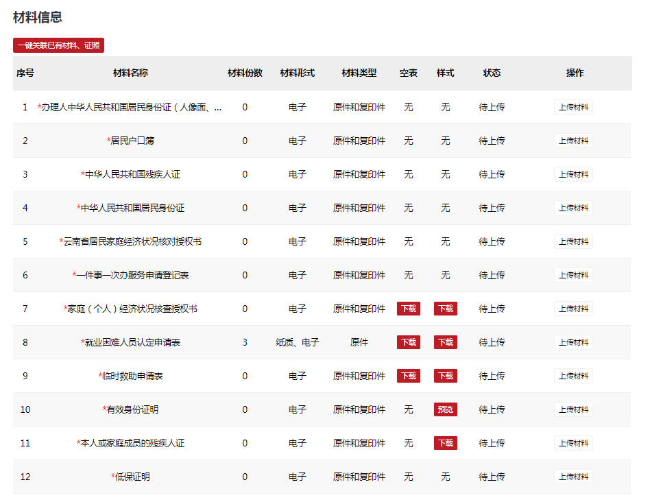650x502 pixels.
Task: 下载家庭（个人）经济状况核查授权书的空表
Action: (408, 309)
